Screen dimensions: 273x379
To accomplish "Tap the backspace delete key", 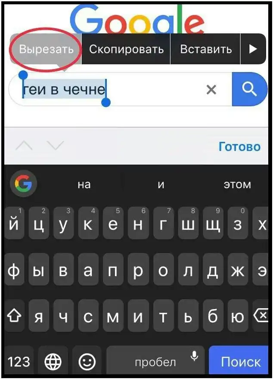I will pyautogui.click(x=261, y=316).
